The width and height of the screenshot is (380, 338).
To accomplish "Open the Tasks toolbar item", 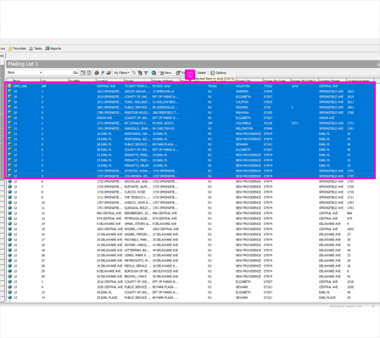I will 36,48.
